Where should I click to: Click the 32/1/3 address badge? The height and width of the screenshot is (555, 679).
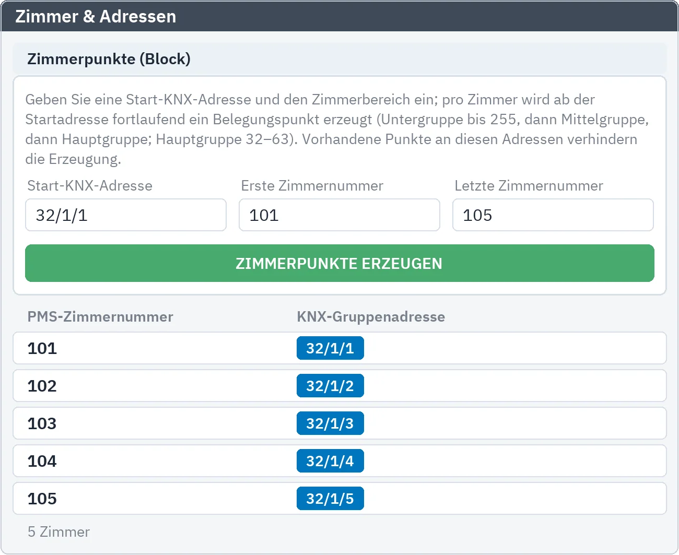330,423
